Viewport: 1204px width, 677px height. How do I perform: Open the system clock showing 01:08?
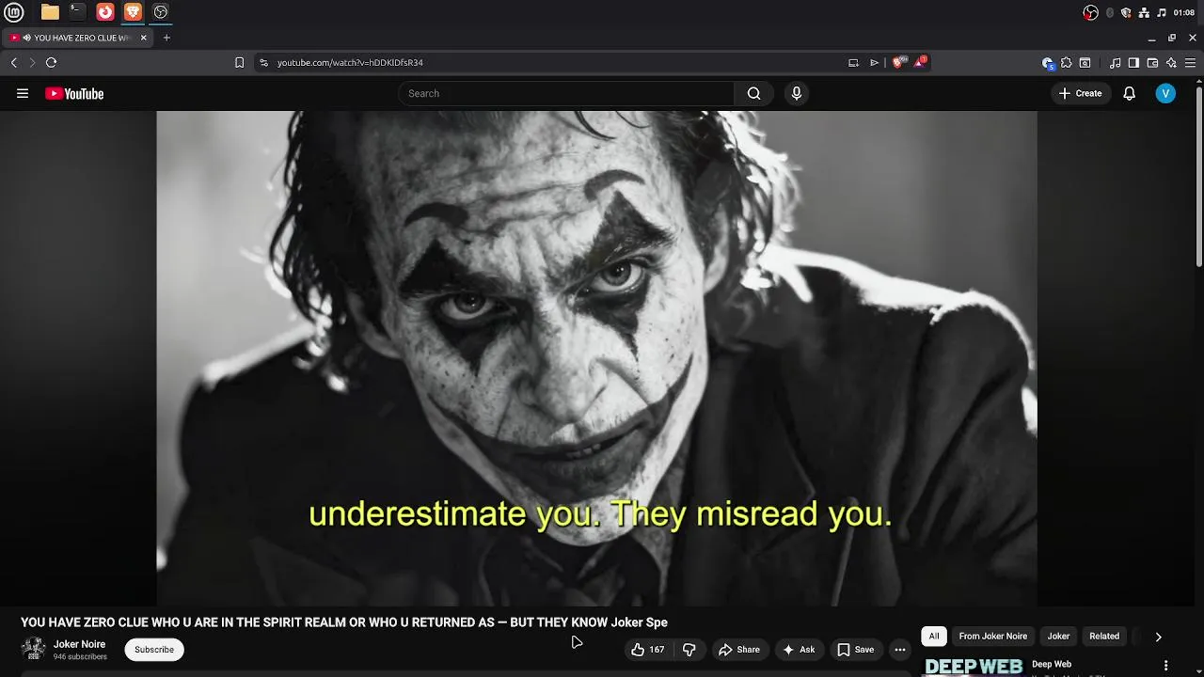pyautogui.click(x=1184, y=12)
